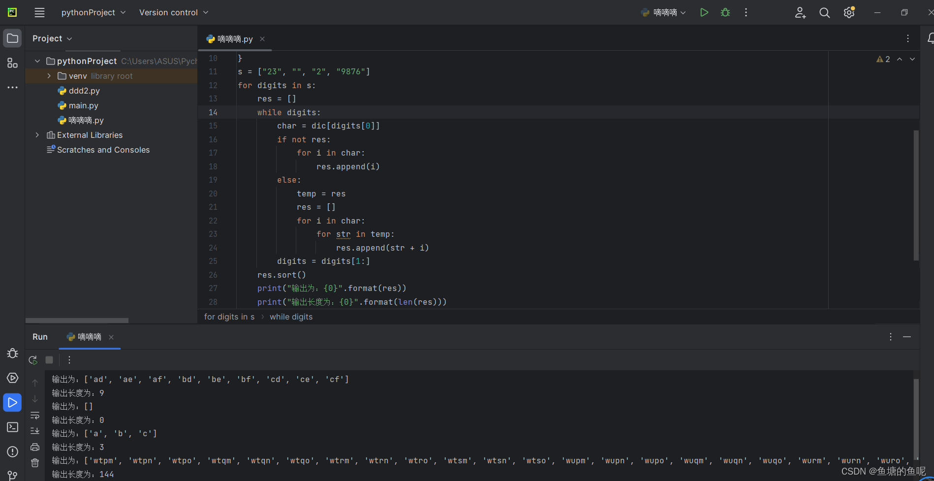Click line number 25 in the gutter

point(213,261)
